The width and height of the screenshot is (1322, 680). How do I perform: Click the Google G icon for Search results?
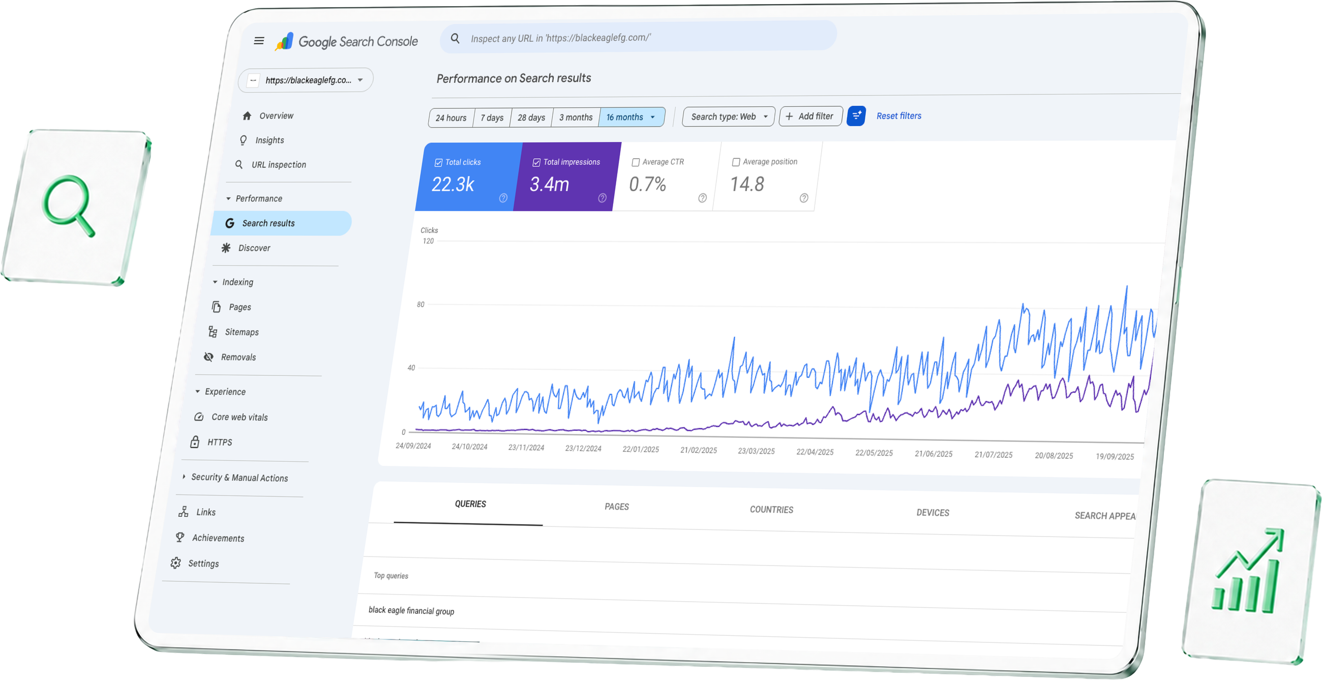click(230, 223)
